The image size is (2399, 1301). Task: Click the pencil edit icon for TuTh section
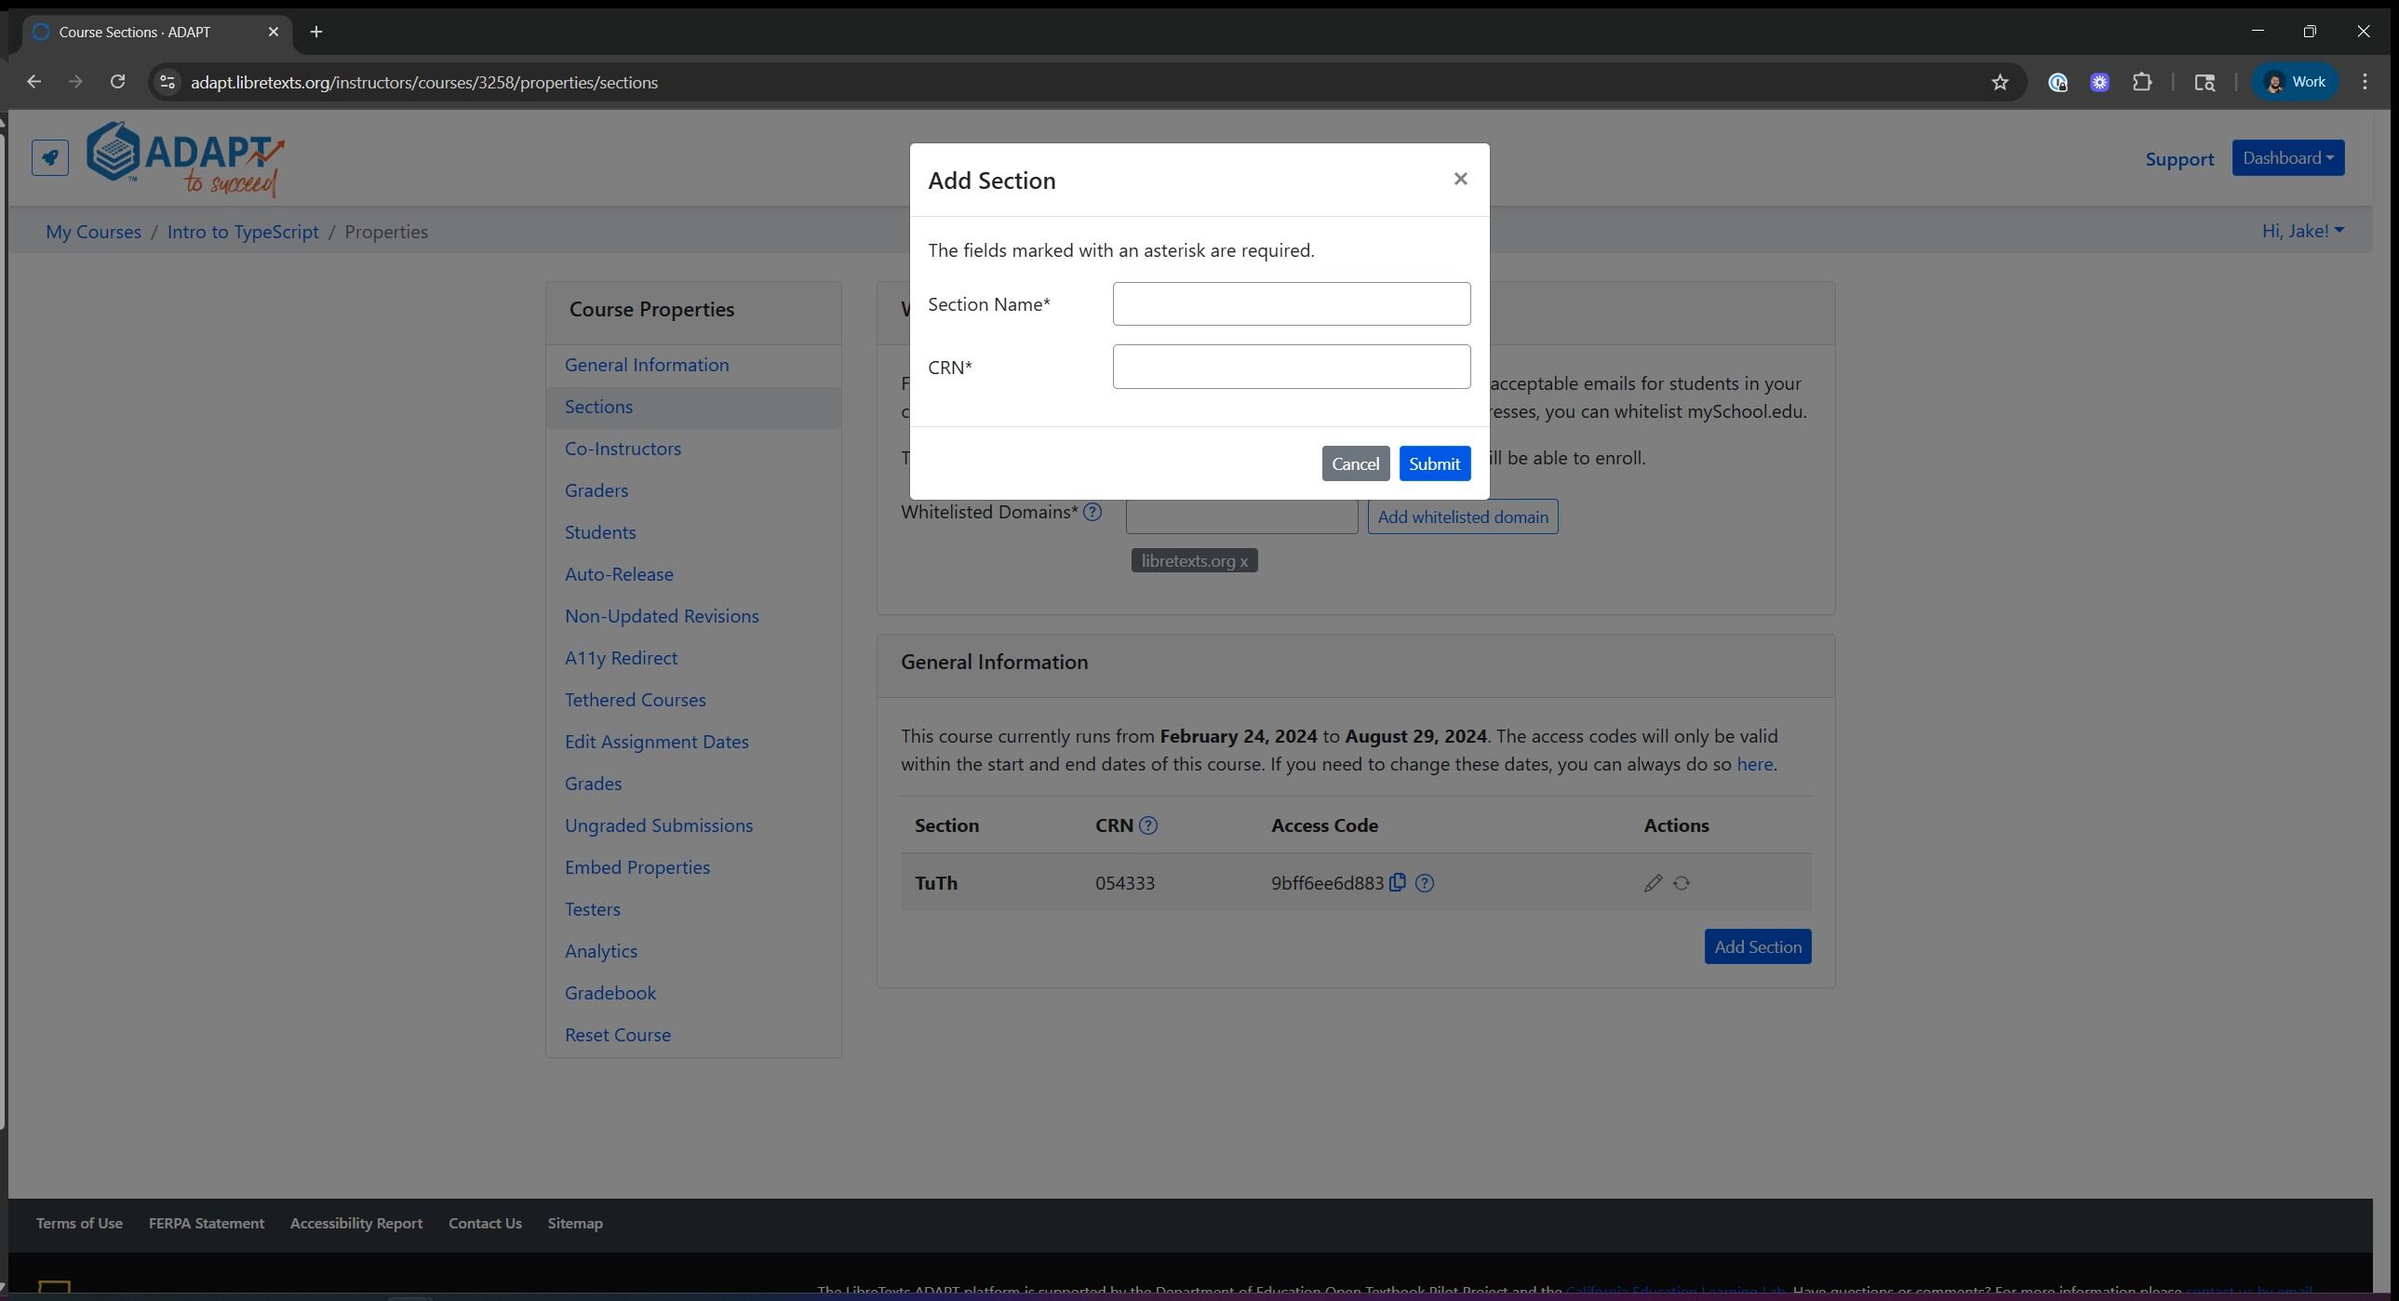point(1653,884)
